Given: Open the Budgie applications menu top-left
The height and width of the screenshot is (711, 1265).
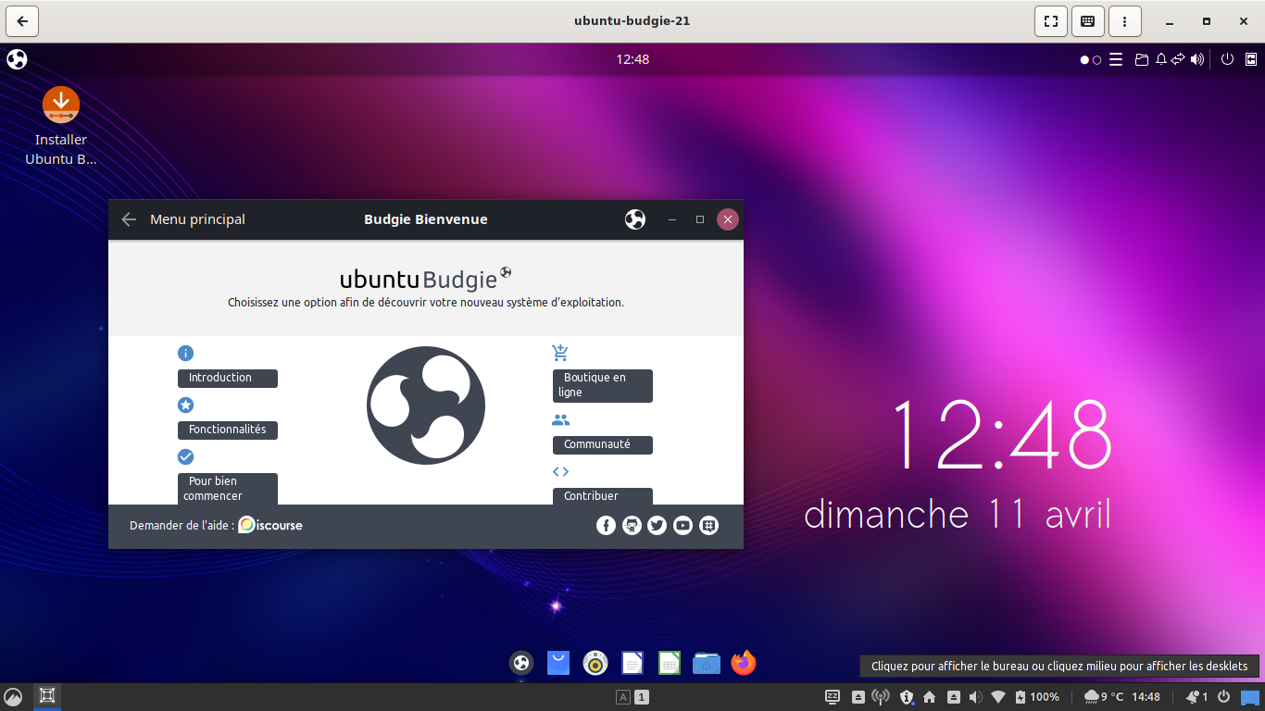Looking at the screenshot, I should 17,59.
